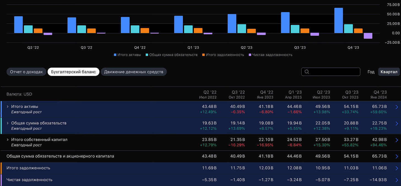Open the arrow icon on Общая сумма обязательств row
The image size is (401, 186).
coord(397,124)
